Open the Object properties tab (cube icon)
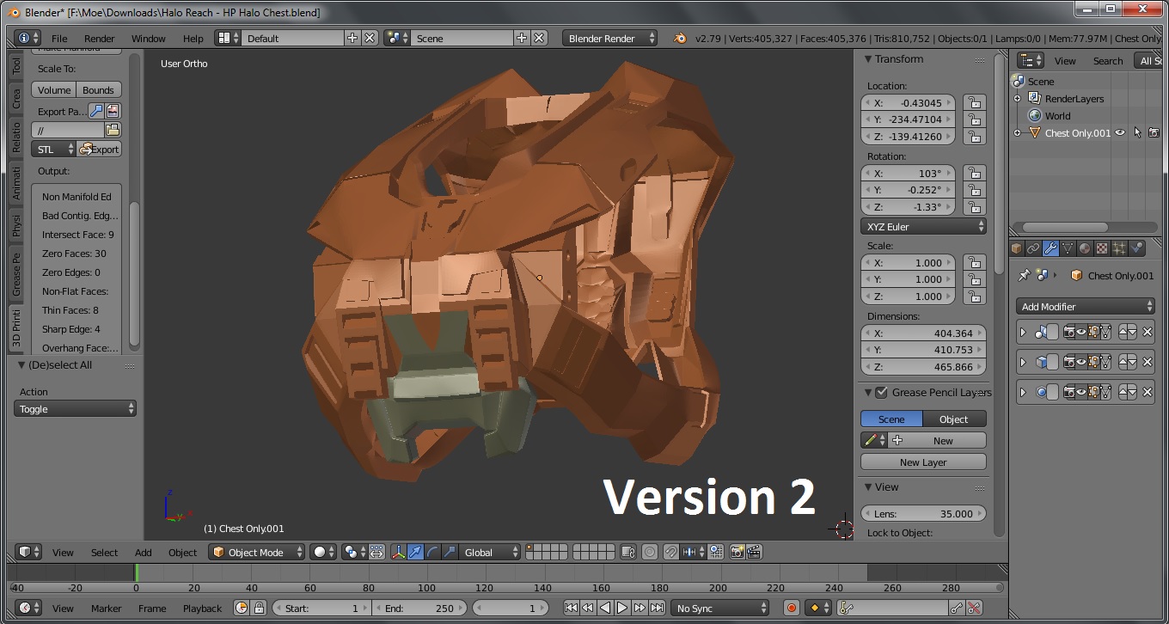 pos(1017,248)
